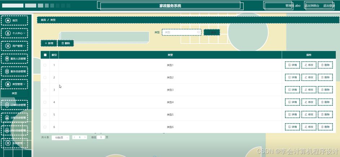Check the checkbox for the 类型5 row
The width and height of the screenshot is (340, 157).
(45, 115)
